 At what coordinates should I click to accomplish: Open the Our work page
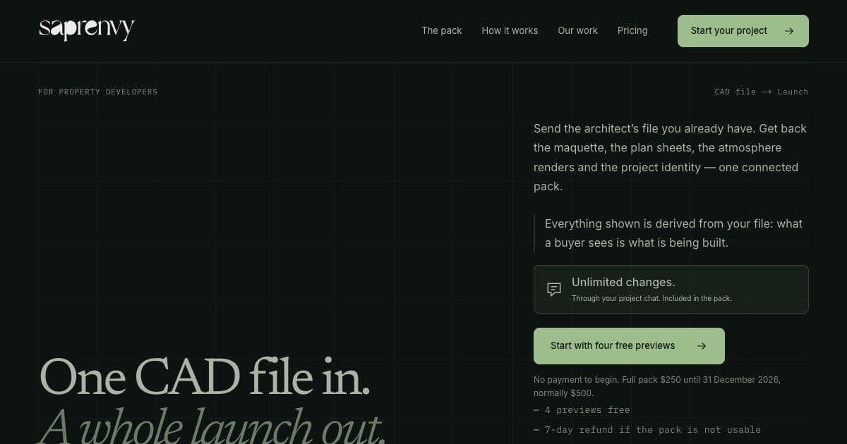[x=577, y=30]
